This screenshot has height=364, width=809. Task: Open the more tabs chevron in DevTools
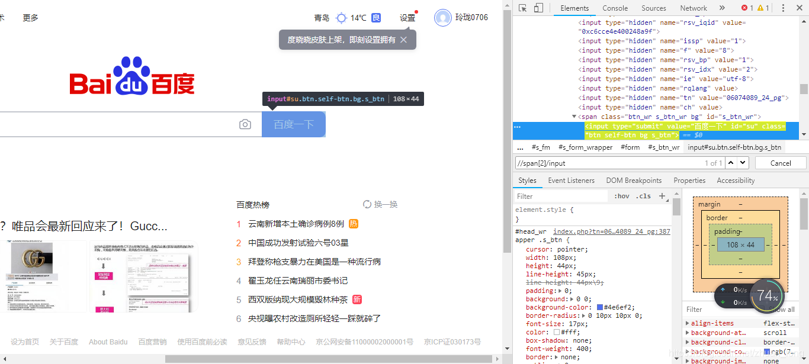pyautogui.click(x=722, y=8)
